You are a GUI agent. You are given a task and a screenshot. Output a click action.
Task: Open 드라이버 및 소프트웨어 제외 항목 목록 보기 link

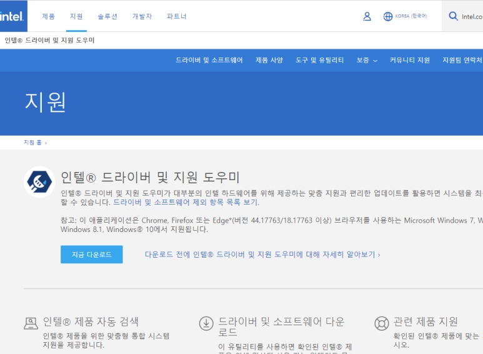186,202
